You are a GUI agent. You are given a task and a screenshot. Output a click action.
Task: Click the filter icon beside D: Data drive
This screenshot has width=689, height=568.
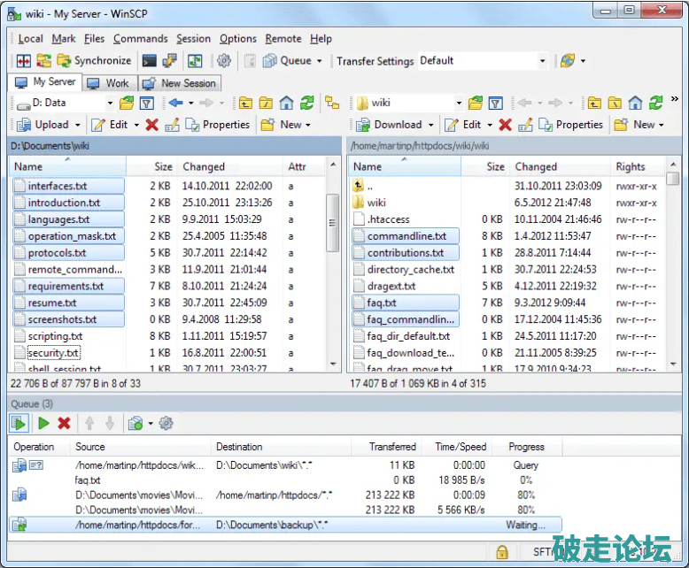[147, 103]
